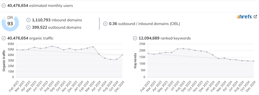The width and height of the screenshot is (259, 95).
Task: Click Aug 2024 low point on organic traffic chart
Action: (x=111, y=59)
